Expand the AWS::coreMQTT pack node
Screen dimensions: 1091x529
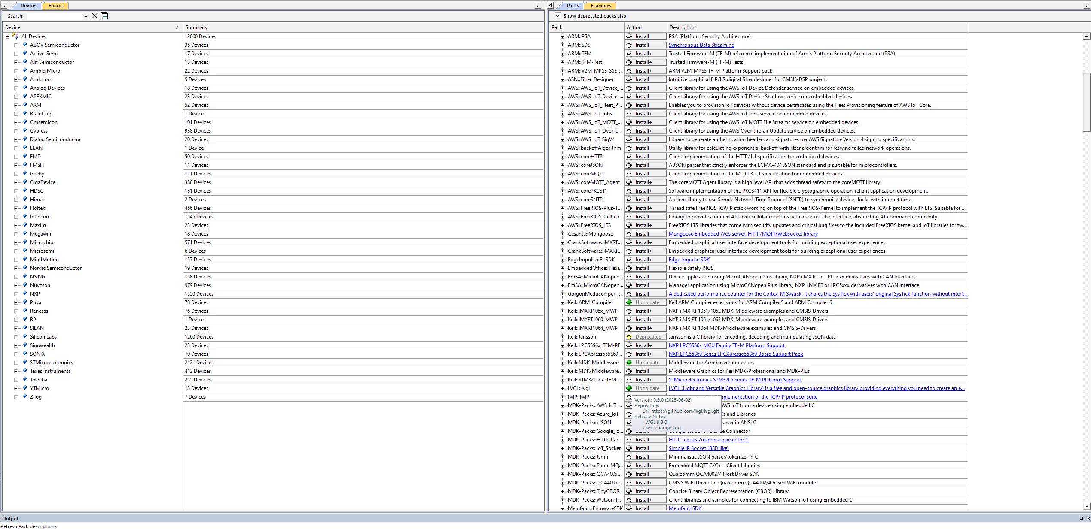coord(562,174)
